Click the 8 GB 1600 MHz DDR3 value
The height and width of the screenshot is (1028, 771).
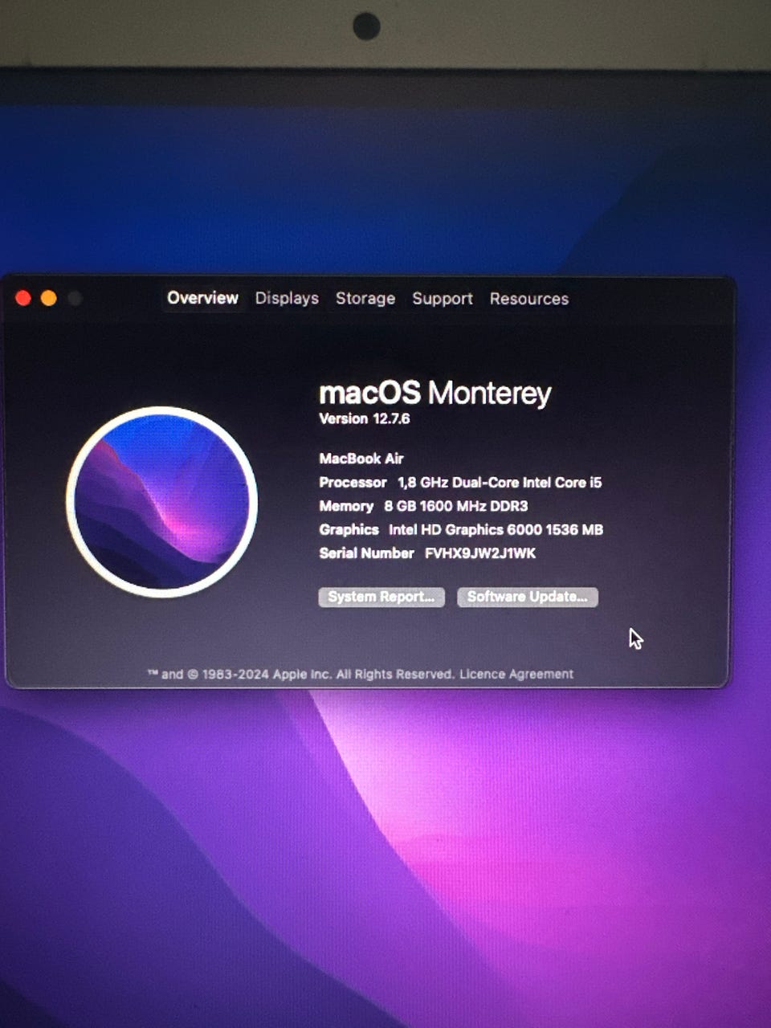(456, 506)
